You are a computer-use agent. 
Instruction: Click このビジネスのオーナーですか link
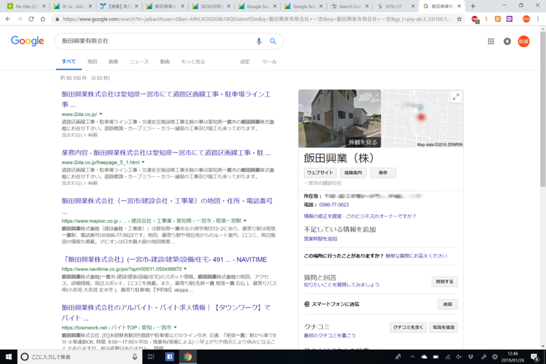(x=381, y=216)
